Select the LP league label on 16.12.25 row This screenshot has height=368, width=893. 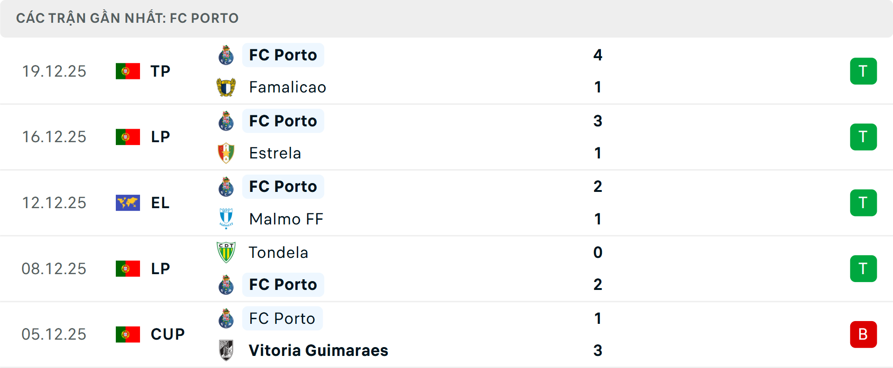coord(160,137)
